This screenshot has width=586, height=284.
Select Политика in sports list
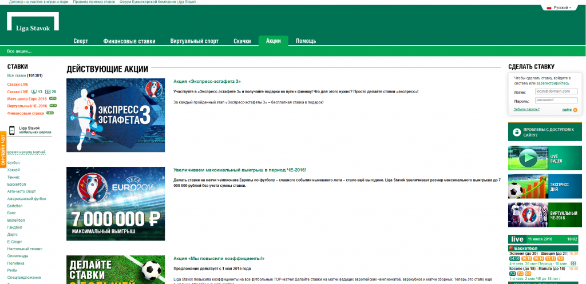tap(15, 263)
